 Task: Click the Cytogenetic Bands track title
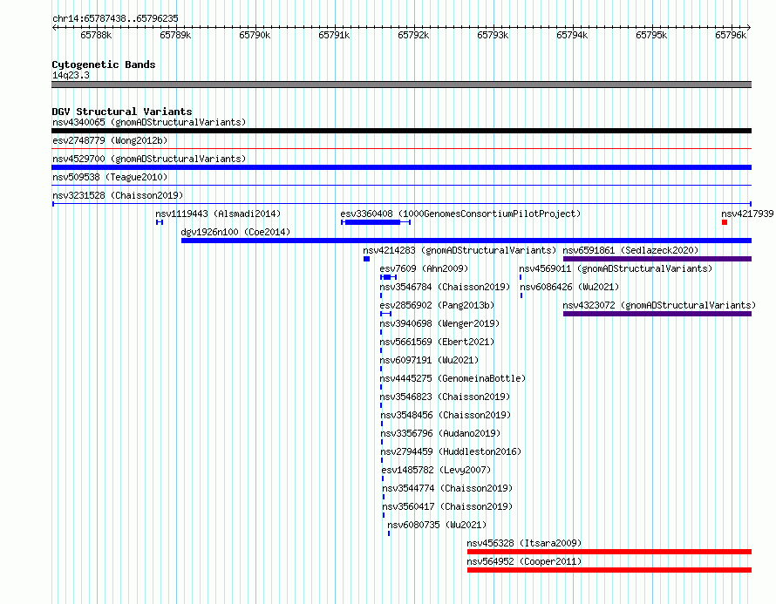point(104,64)
